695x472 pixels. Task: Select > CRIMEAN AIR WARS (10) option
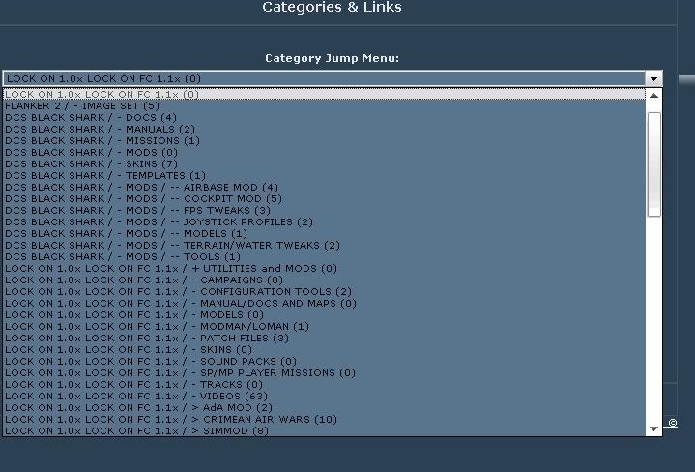click(324, 419)
